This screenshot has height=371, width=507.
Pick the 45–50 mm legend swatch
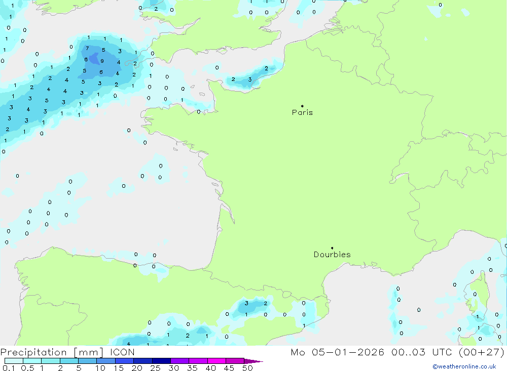click(x=235, y=361)
